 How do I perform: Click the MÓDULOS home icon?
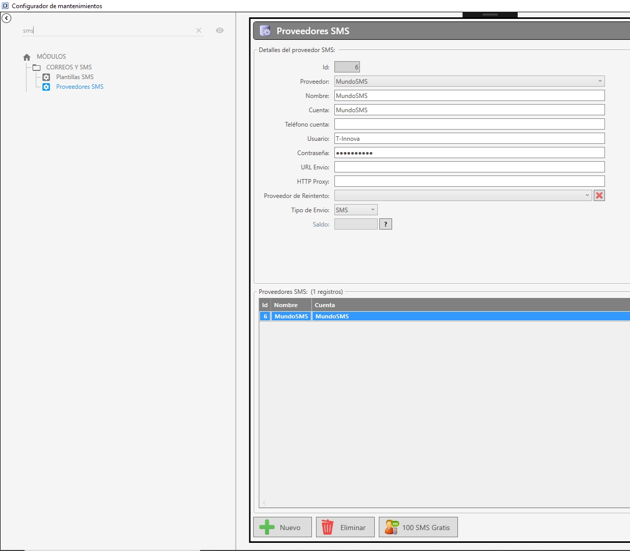tap(27, 57)
